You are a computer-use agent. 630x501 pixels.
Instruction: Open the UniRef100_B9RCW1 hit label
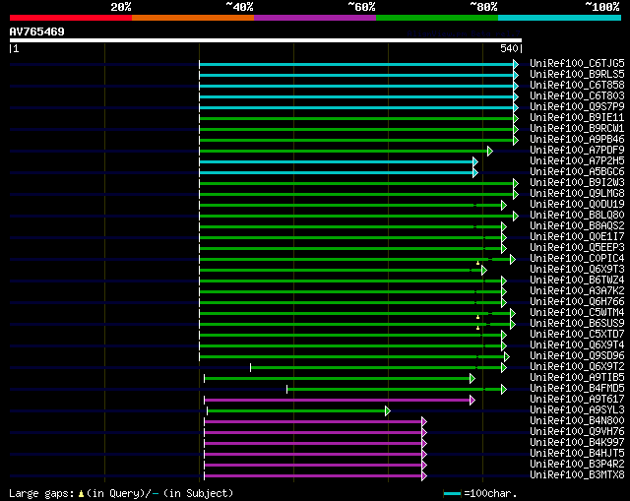pyautogui.click(x=577, y=129)
